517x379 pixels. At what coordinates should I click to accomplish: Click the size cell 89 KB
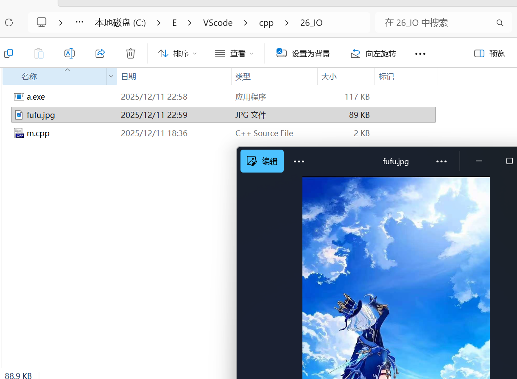(x=359, y=115)
